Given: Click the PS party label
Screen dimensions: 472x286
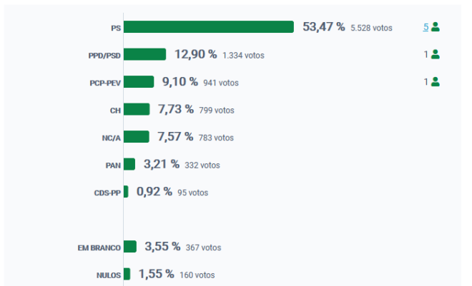Looking at the screenshot, I should pyautogui.click(x=116, y=29).
